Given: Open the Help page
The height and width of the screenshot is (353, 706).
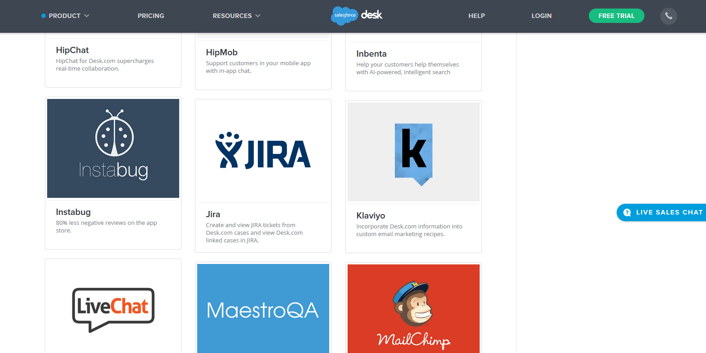Looking at the screenshot, I should coord(477,16).
